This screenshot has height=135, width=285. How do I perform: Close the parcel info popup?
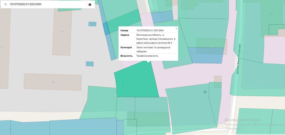[176, 28]
